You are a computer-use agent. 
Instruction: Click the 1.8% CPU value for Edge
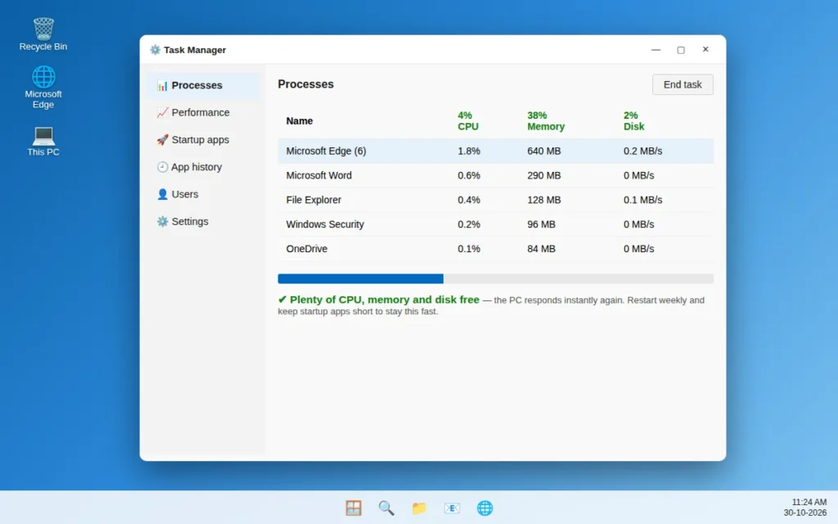(469, 151)
